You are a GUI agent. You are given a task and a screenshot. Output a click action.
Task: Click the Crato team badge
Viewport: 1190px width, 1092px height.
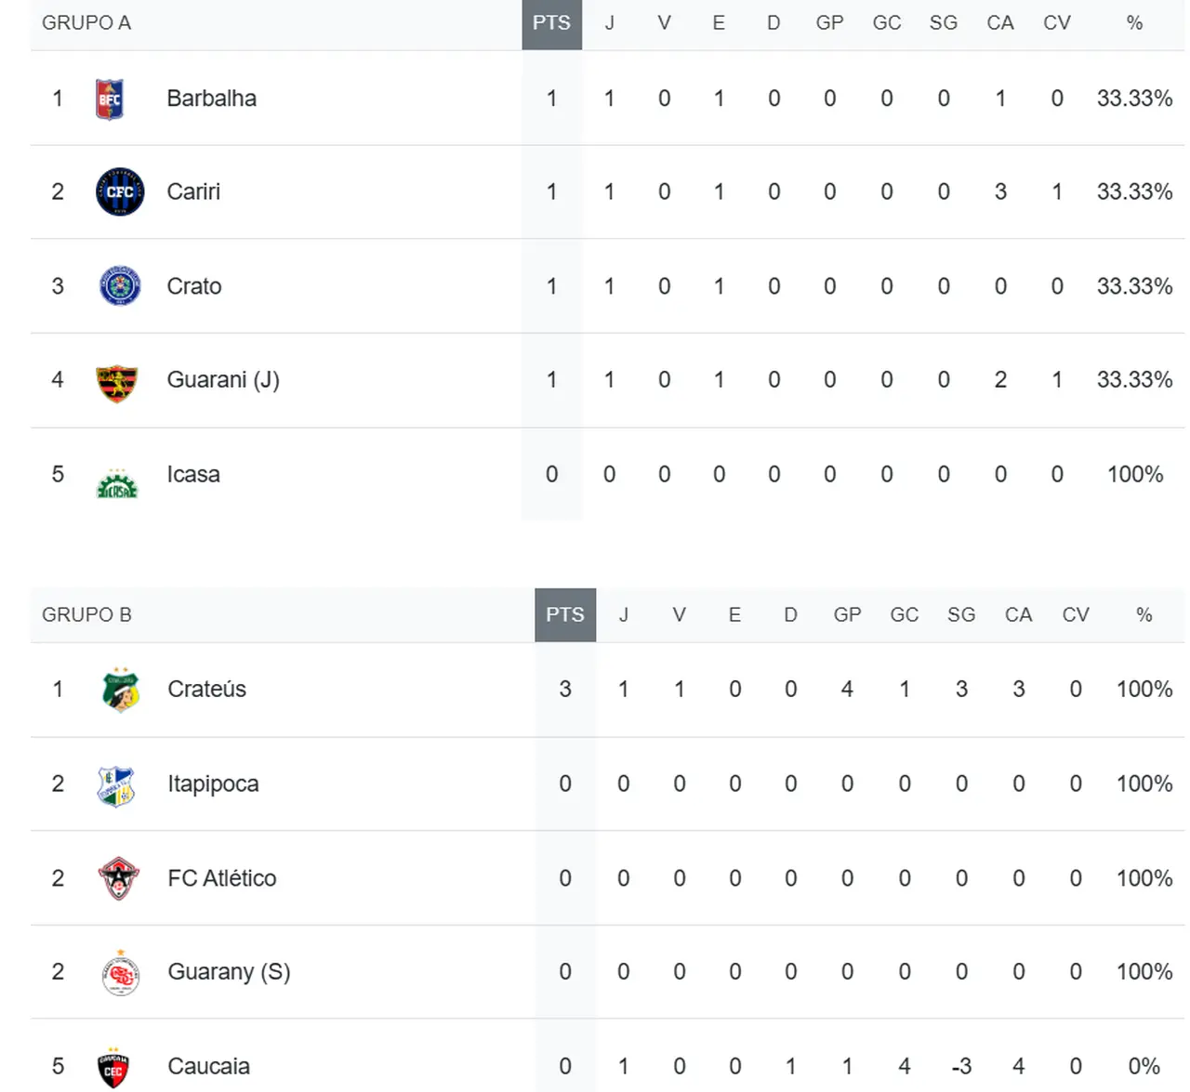click(x=120, y=286)
